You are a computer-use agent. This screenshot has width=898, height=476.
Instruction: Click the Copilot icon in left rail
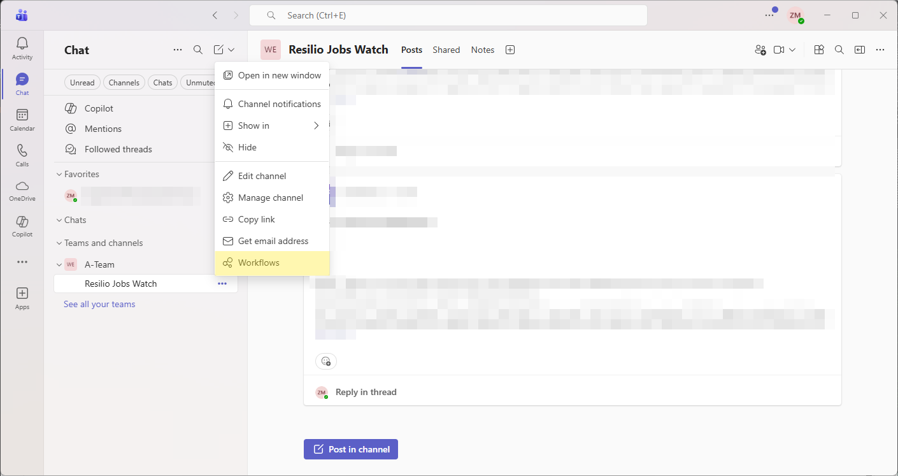pos(22,226)
